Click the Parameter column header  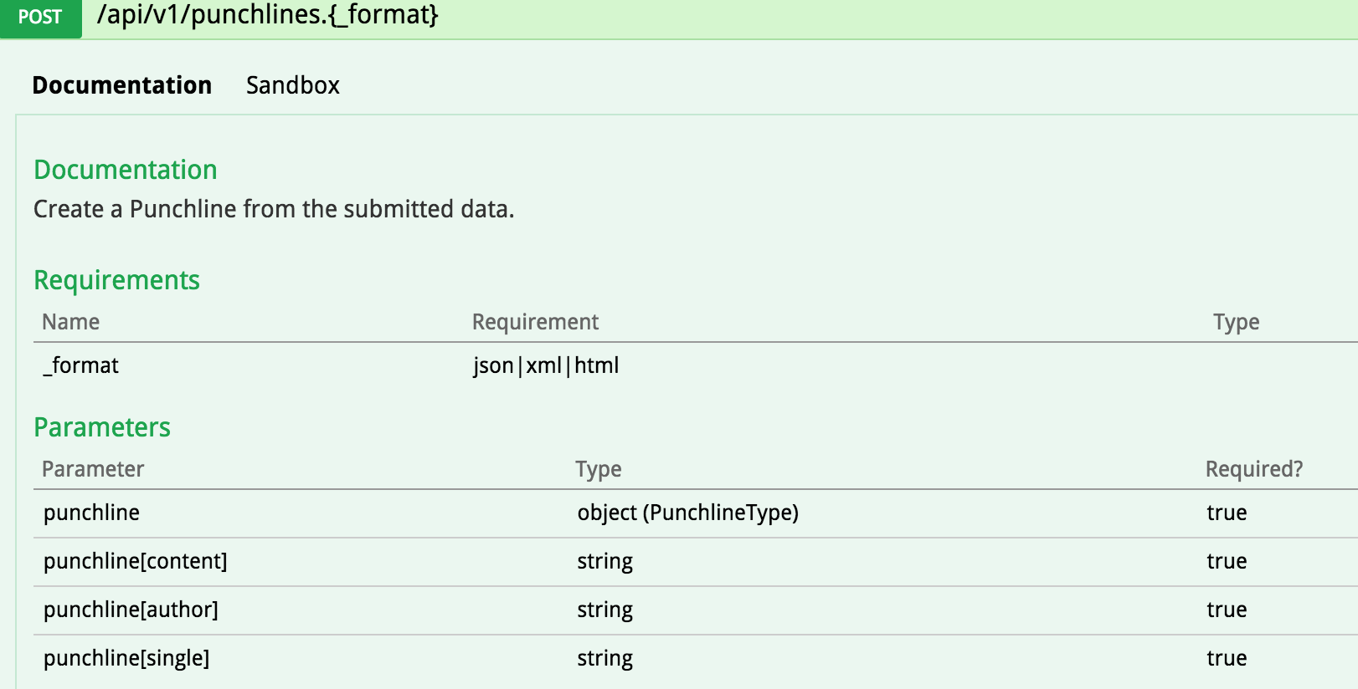(x=93, y=469)
